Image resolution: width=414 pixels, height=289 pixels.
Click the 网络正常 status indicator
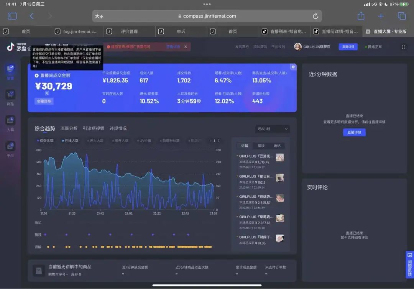[x=373, y=47]
